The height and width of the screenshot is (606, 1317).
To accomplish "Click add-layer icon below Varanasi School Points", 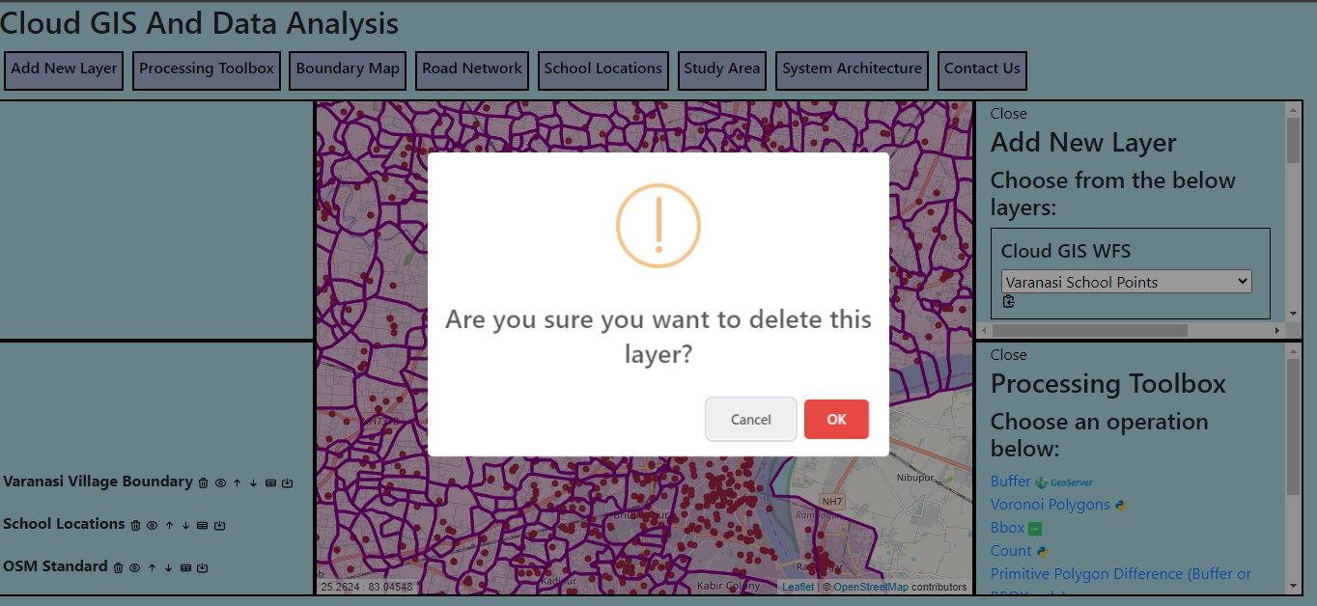I will [1009, 302].
